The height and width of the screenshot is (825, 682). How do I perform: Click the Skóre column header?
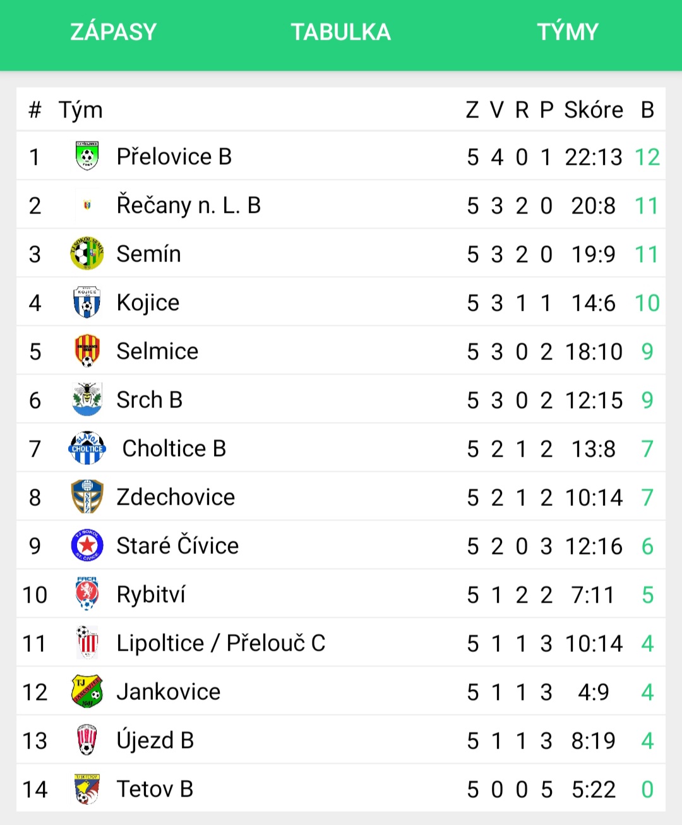pos(594,110)
